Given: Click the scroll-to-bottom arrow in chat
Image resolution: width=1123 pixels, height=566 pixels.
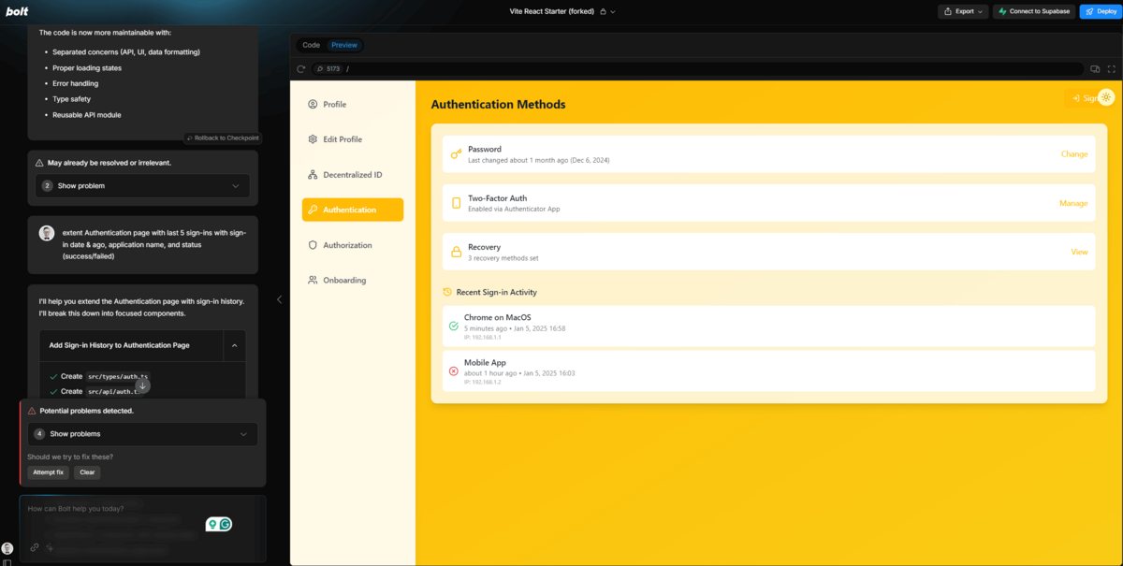Looking at the screenshot, I should point(142,385).
